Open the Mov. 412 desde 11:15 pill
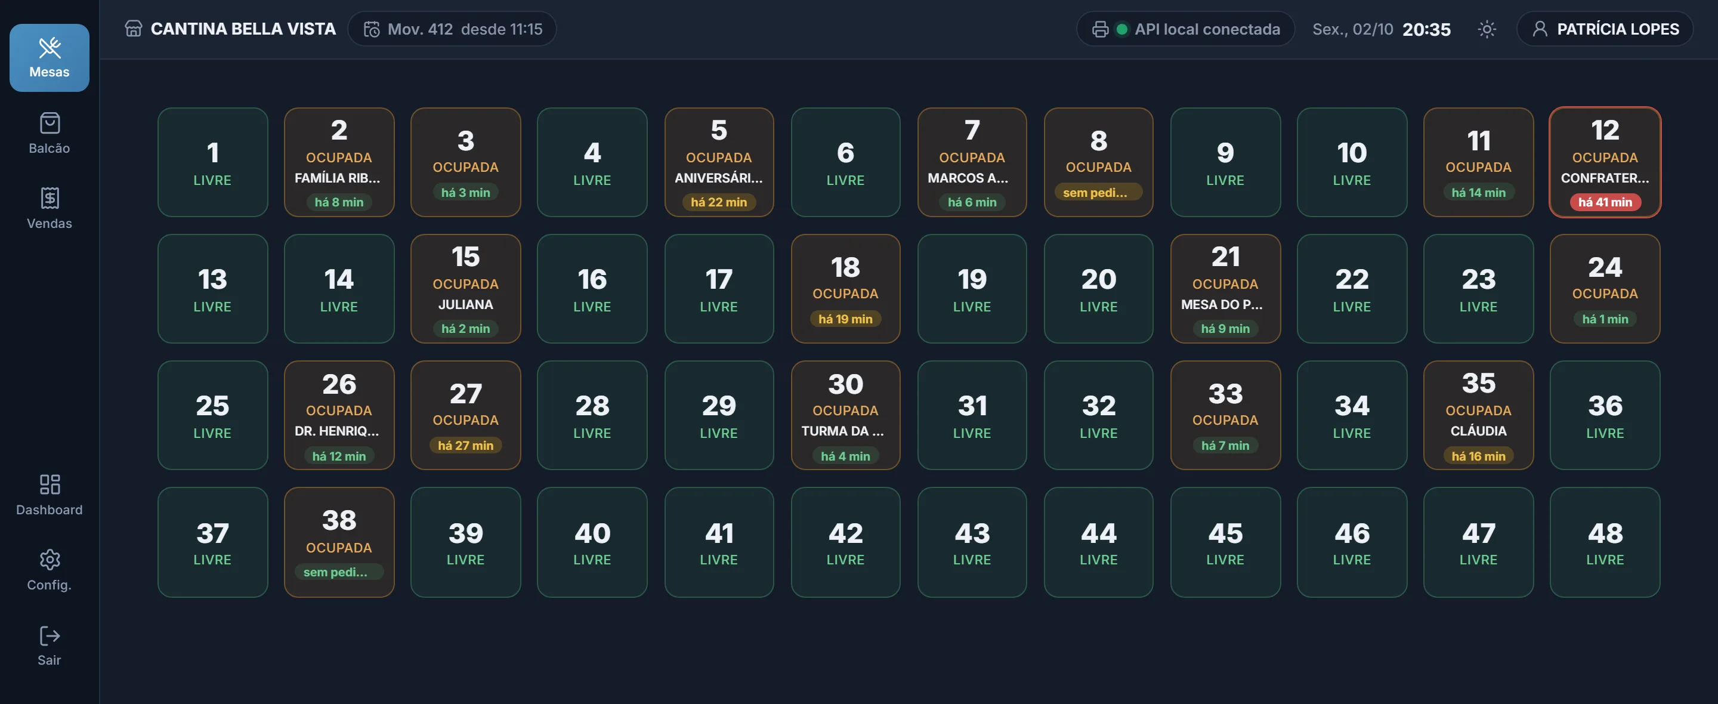The height and width of the screenshot is (704, 1718). [452, 29]
